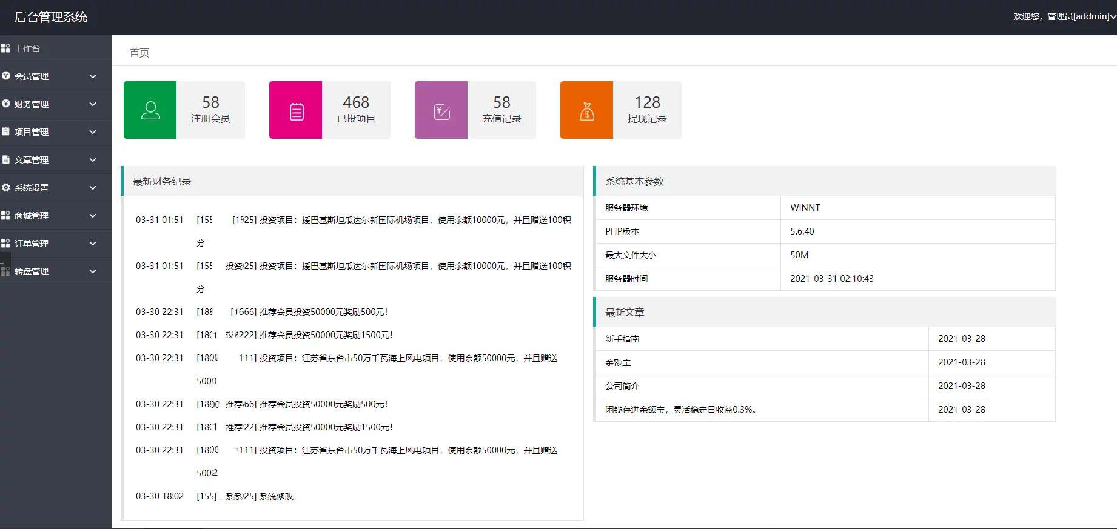
Task: Click the icon beside 财务管理
Action: (x=6, y=104)
